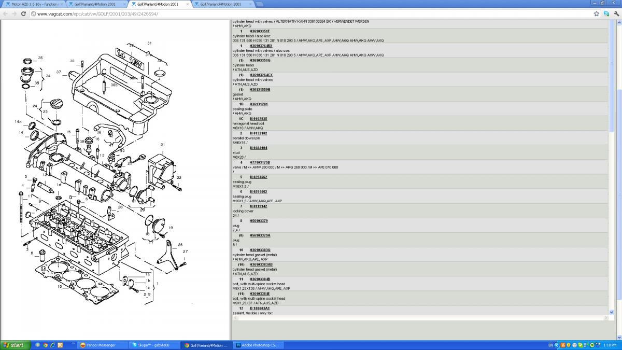
Task: Click the text 'M9X1,25X138 / AHW,AKQ,APE, AXP'
Action: [261, 288]
